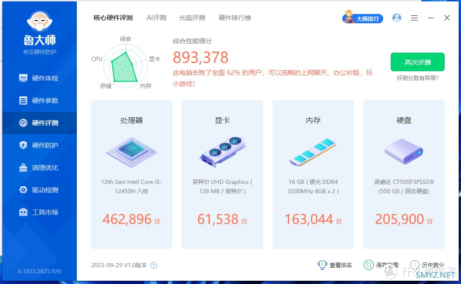Open the hamburger main menu
The height and width of the screenshot is (284, 461).
pos(414,18)
